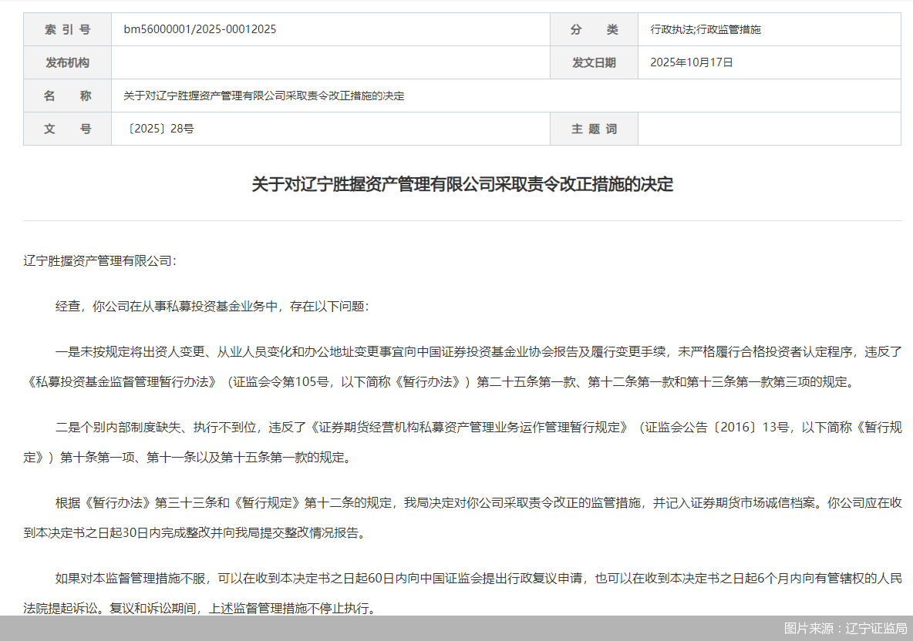Viewport: 913px width, 641px height.
Task: Select the 发文日期 value 2025年10月17日
Action: click(692, 62)
